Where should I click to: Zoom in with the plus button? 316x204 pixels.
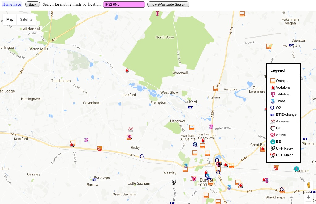[309, 197]
